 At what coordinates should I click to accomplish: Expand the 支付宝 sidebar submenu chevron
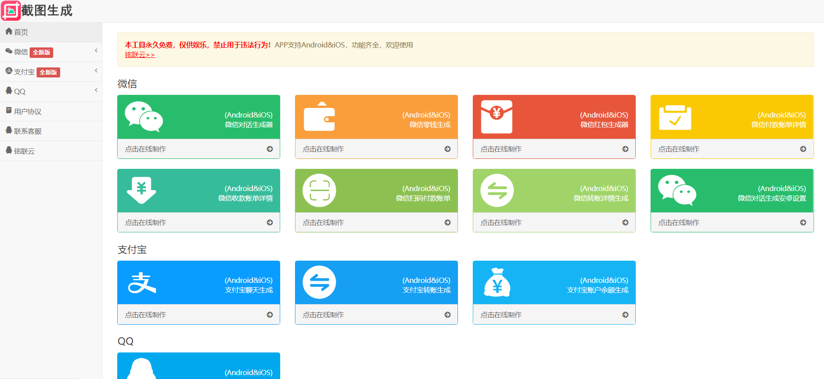click(x=96, y=70)
